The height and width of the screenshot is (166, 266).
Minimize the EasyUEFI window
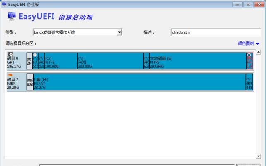pyautogui.click(x=237, y=5)
